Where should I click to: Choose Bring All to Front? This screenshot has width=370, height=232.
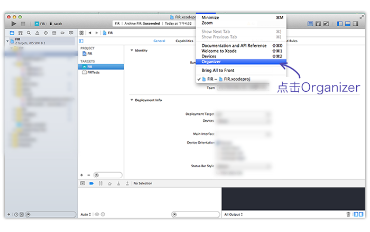[x=241, y=70]
